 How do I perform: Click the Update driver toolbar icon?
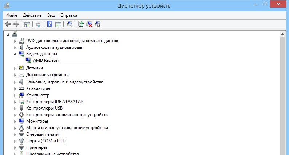coord(81,24)
